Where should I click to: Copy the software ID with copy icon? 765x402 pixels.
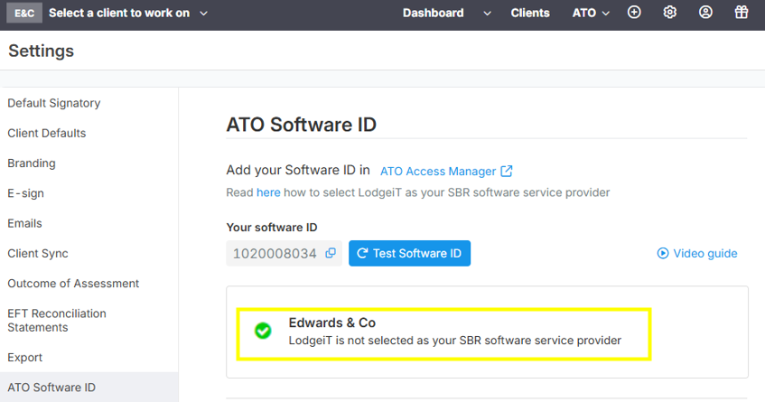coord(331,253)
